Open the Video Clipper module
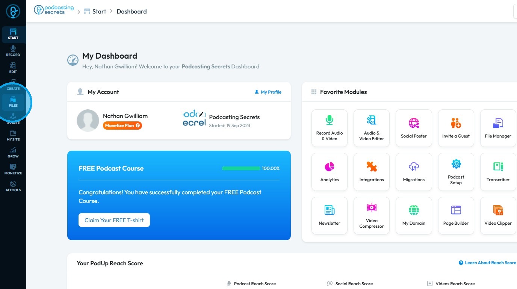Screen dimensions: 517x289 (498, 215)
